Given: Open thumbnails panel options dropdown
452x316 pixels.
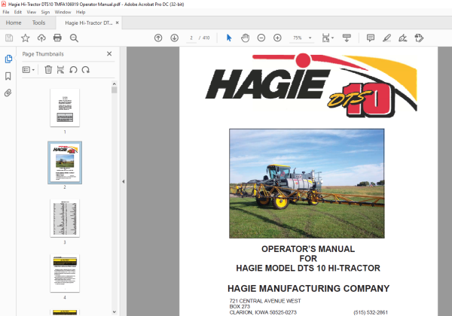Looking at the screenshot, I should 29,70.
